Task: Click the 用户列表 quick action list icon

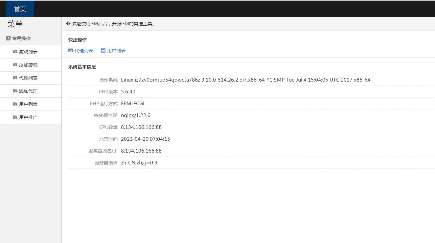Action: 103,50
